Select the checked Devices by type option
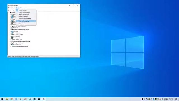 (26, 10)
